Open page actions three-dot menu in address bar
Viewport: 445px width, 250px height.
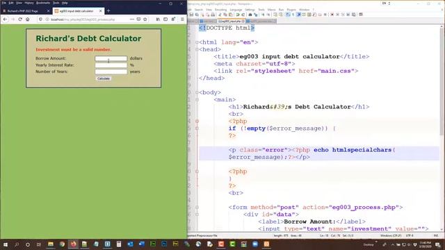(132, 19)
